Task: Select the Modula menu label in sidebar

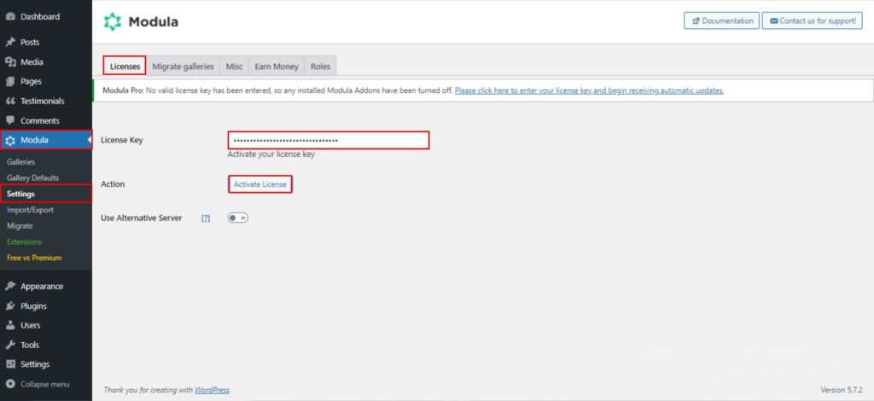Action: point(34,140)
